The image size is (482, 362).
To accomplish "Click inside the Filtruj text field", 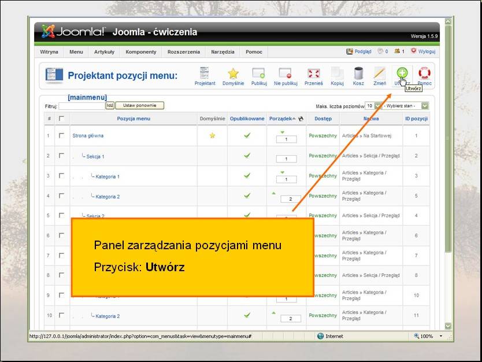I will tap(81, 106).
